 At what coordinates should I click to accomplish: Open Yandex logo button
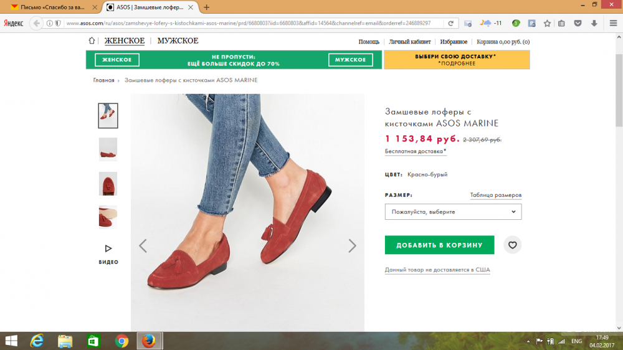14,23
